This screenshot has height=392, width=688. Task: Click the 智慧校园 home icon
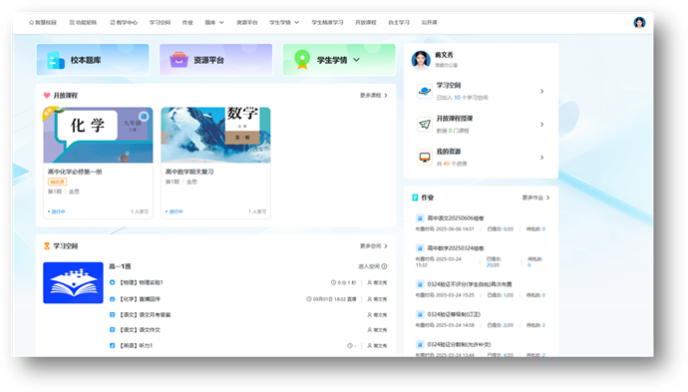(31, 22)
